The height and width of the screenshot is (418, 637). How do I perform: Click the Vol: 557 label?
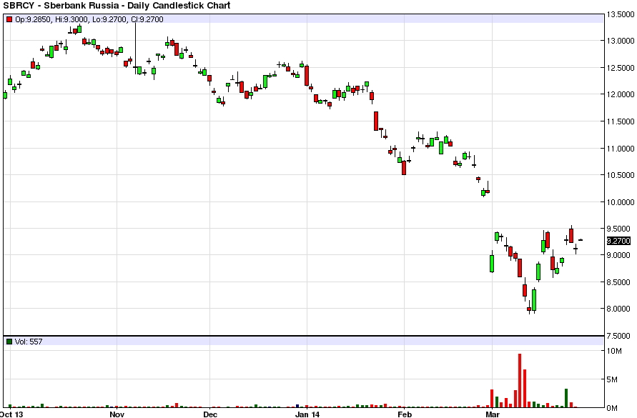point(29,342)
